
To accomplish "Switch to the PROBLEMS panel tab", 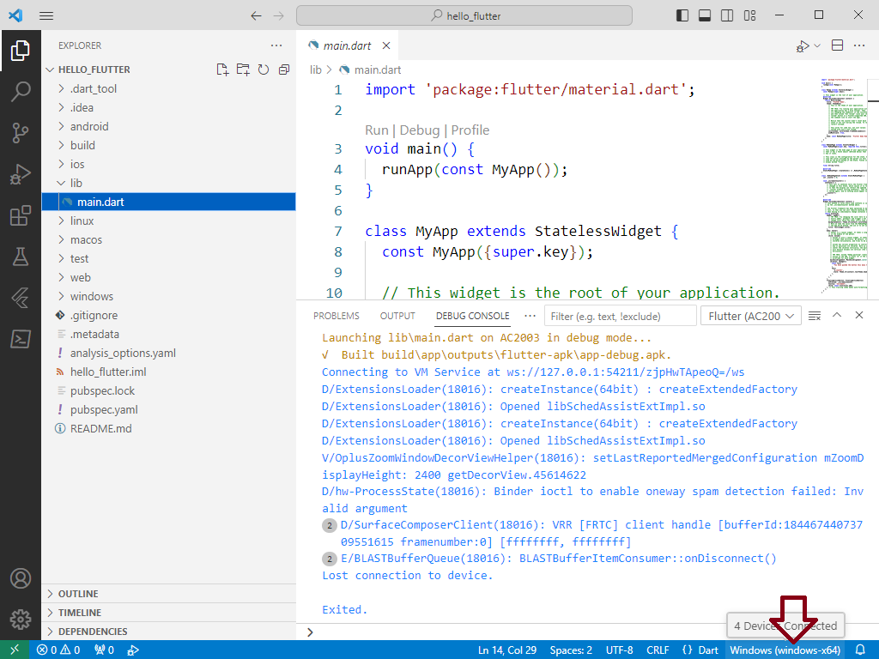I will (x=336, y=316).
